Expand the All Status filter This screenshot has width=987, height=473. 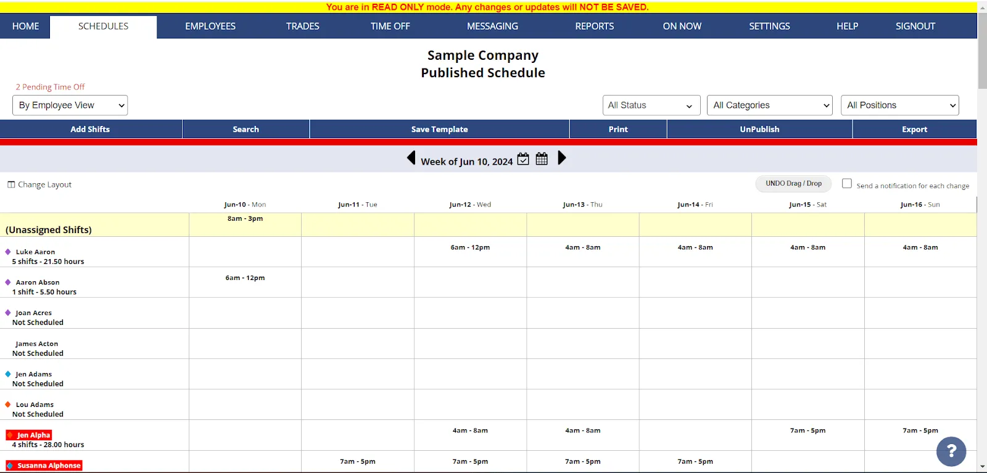click(x=651, y=105)
